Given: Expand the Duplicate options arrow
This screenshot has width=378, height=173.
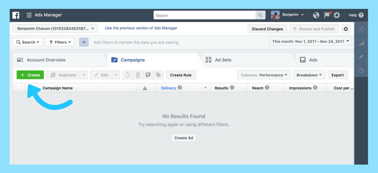Looking at the screenshot, I should click(x=83, y=75).
